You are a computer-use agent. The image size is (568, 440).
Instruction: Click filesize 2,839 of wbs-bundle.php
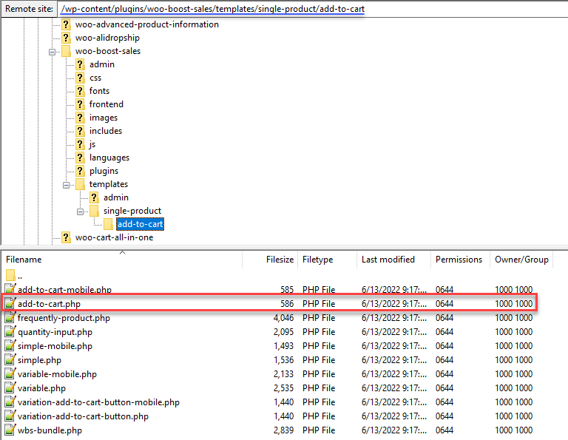click(x=283, y=430)
